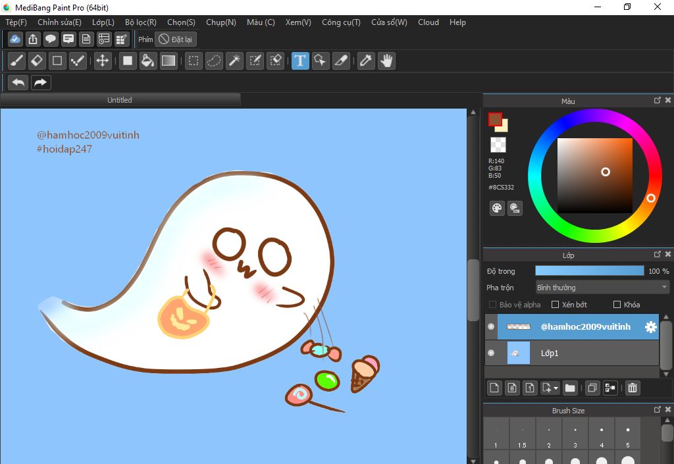Pop out the Màu panel
This screenshot has width=674, height=464.
click(658, 100)
